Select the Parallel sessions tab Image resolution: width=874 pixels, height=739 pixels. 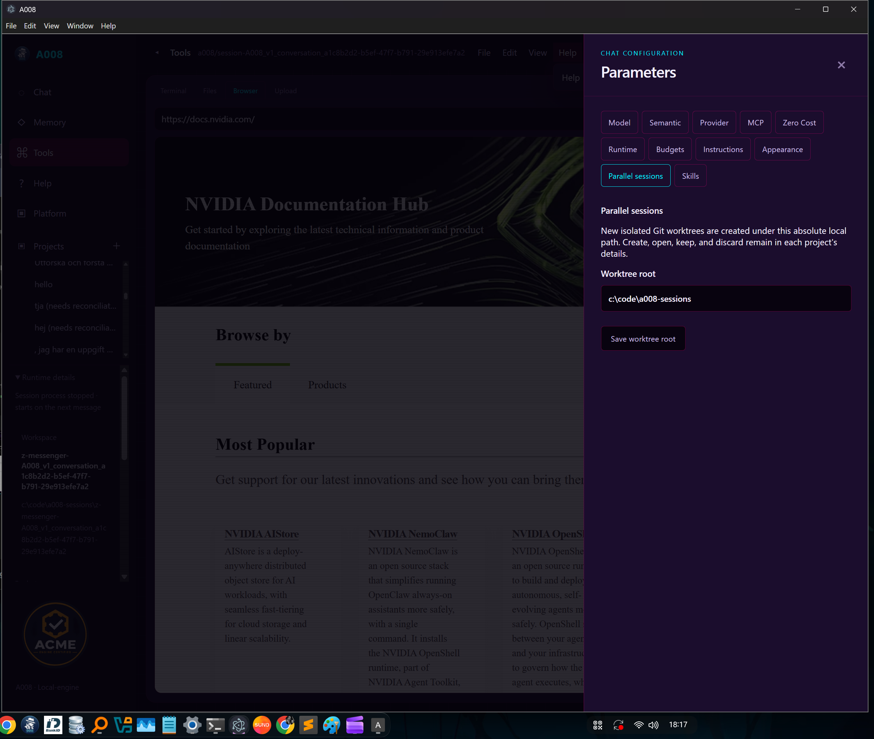[635, 176]
